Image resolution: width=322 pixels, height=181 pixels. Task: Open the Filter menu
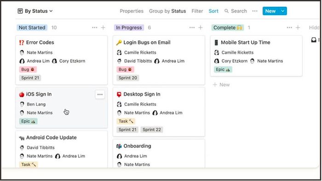(x=197, y=11)
